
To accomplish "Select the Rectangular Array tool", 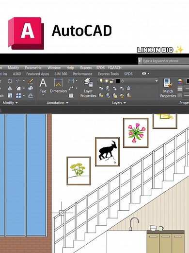I will point(18,95).
